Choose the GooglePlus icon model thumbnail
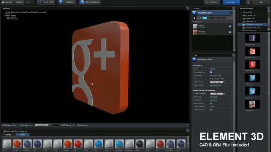 [x=252, y=52]
